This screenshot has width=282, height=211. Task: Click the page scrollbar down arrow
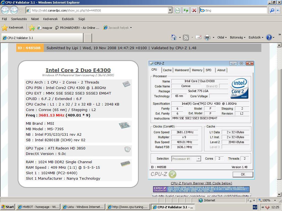click(279, 195)
